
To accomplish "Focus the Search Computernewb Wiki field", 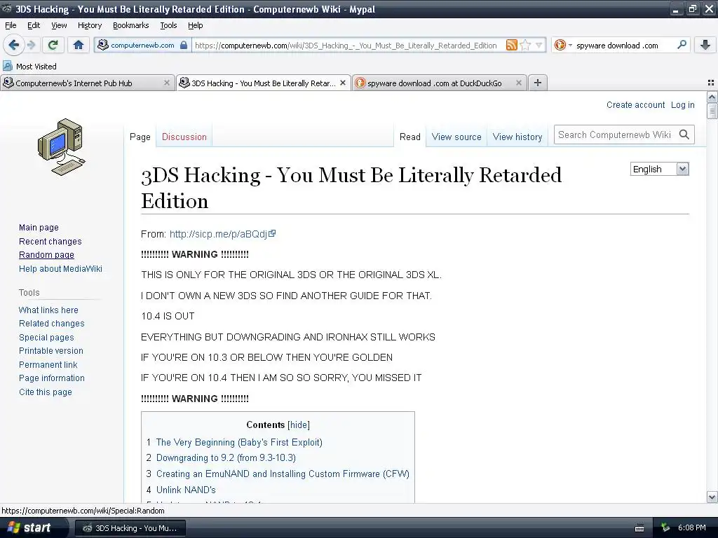I will coord(615,134).
